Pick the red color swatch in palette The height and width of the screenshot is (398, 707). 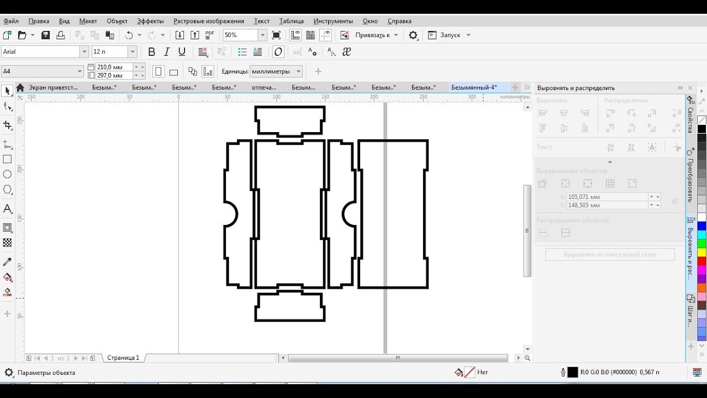click(x=701, y=261)
